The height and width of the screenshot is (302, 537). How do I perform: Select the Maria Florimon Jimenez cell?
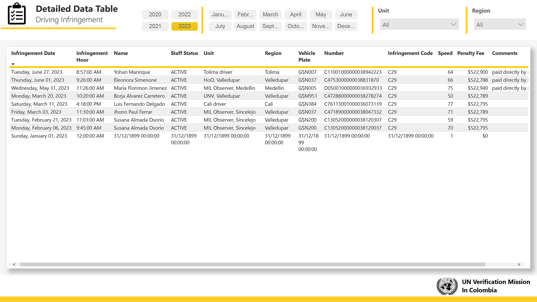coord(140,88)
